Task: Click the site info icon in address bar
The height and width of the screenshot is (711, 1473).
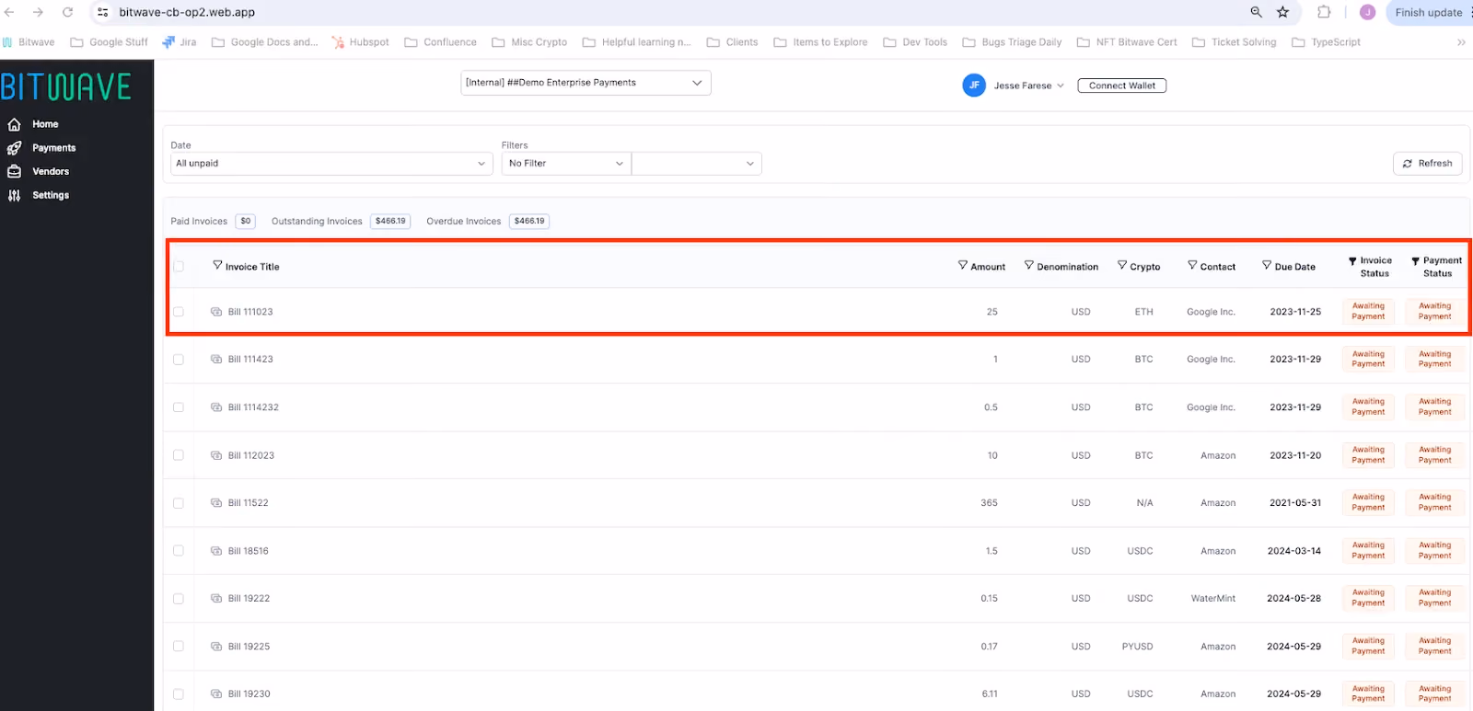Action: (102, 12)
